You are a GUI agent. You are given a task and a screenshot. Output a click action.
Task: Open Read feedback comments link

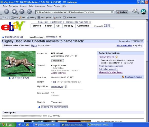tap(111, 66)
